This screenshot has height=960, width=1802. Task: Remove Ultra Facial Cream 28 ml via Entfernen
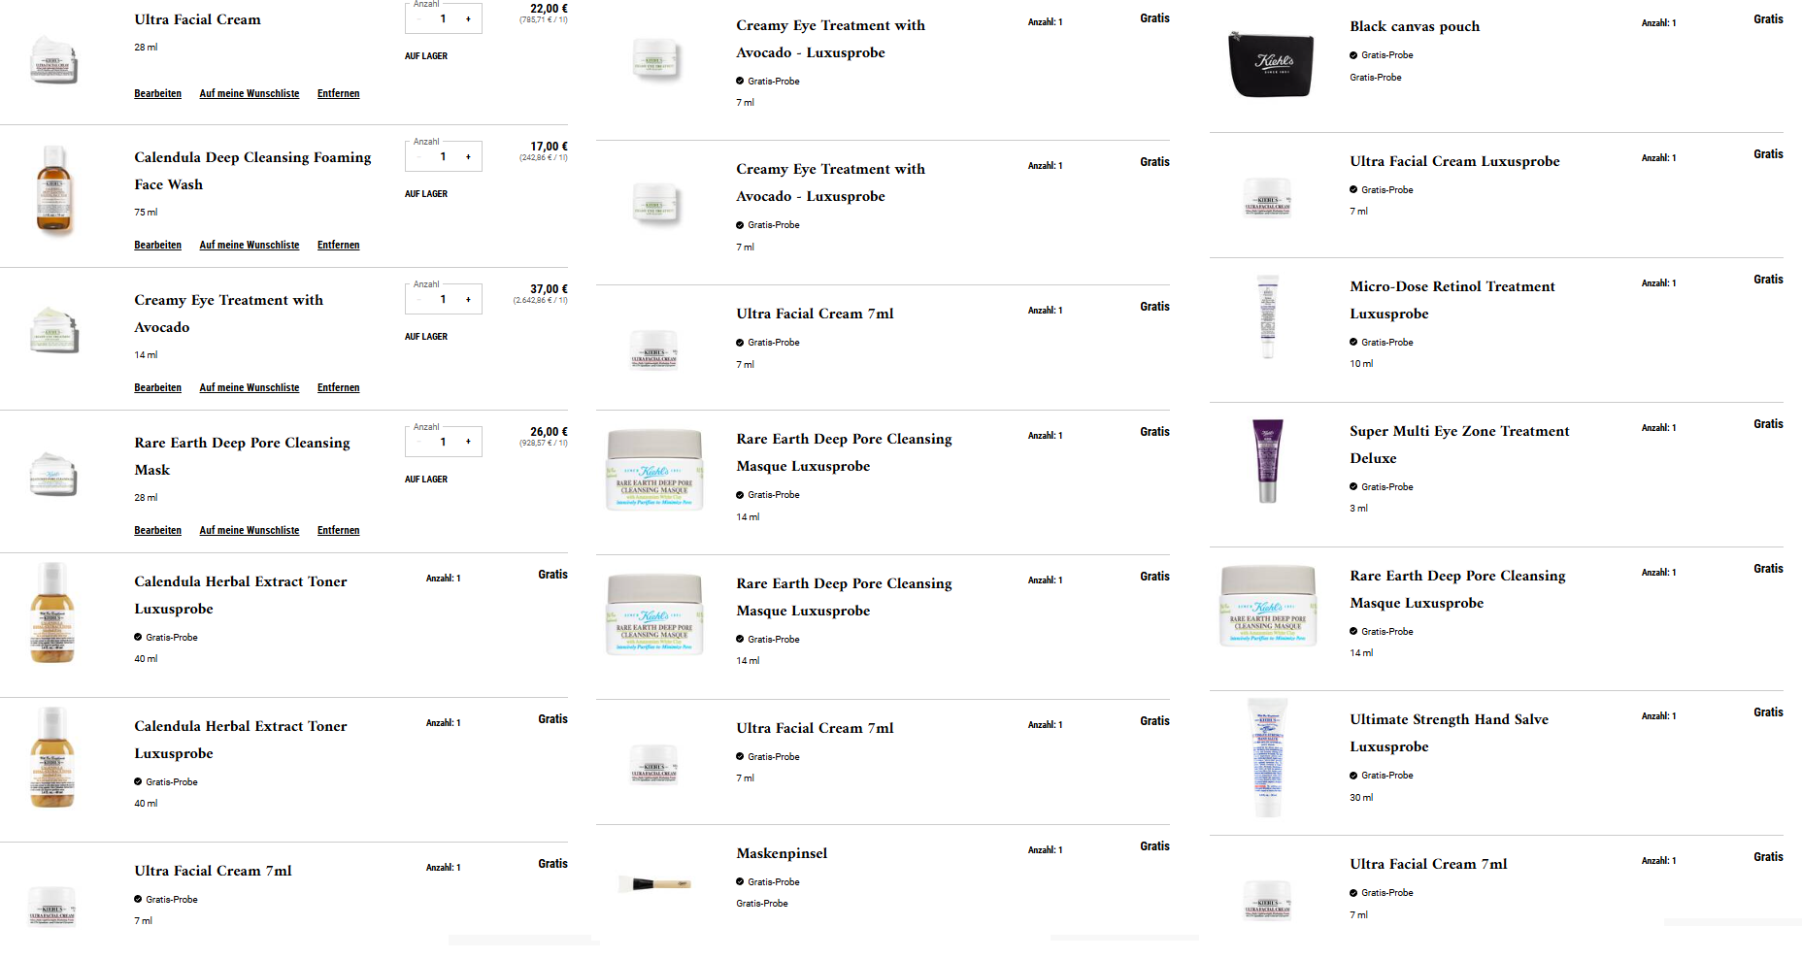(x=338, y=94)
